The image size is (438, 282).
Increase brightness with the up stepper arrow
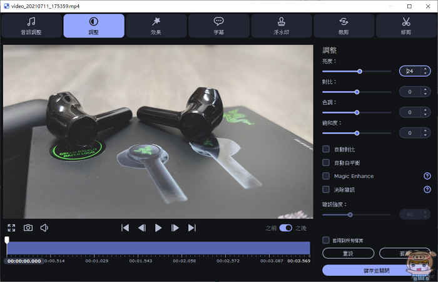pos(425,69)
